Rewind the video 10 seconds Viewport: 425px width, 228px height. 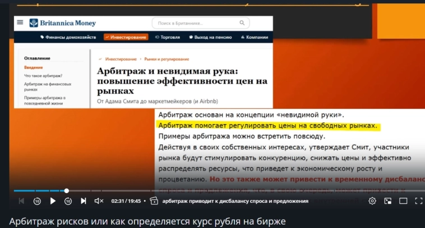(37, 201)
